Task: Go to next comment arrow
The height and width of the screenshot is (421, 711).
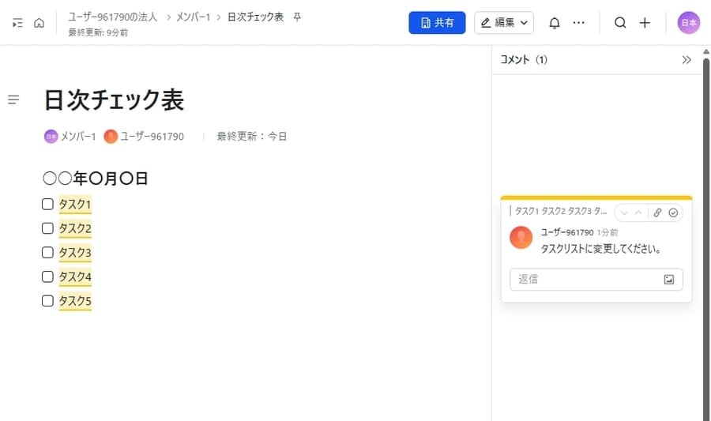Action: click(x=624, y=212)
